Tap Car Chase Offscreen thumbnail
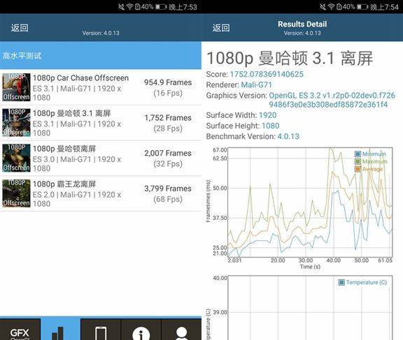This screenshot has width=403, height=340. (x=16, y=87)
